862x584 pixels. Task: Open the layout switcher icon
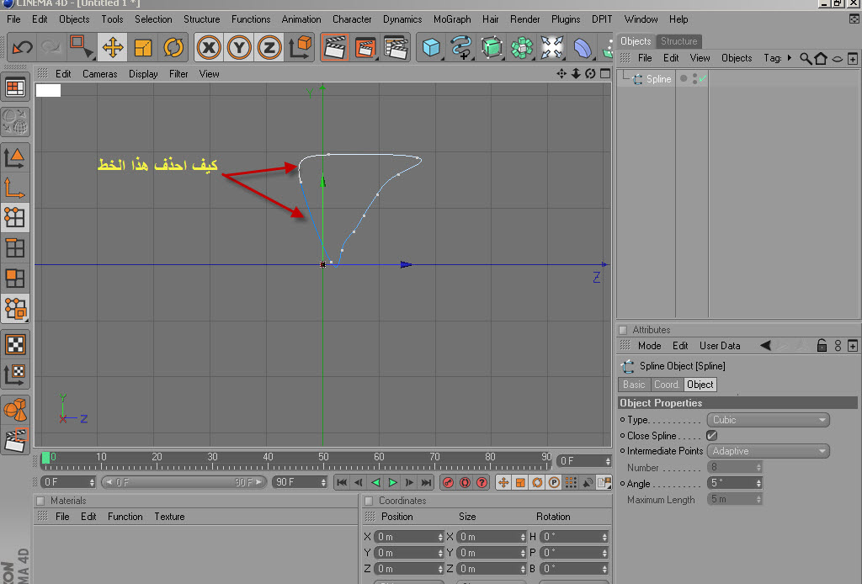15,88
